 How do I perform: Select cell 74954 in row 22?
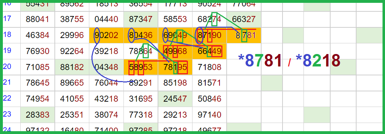coord(38,99)
